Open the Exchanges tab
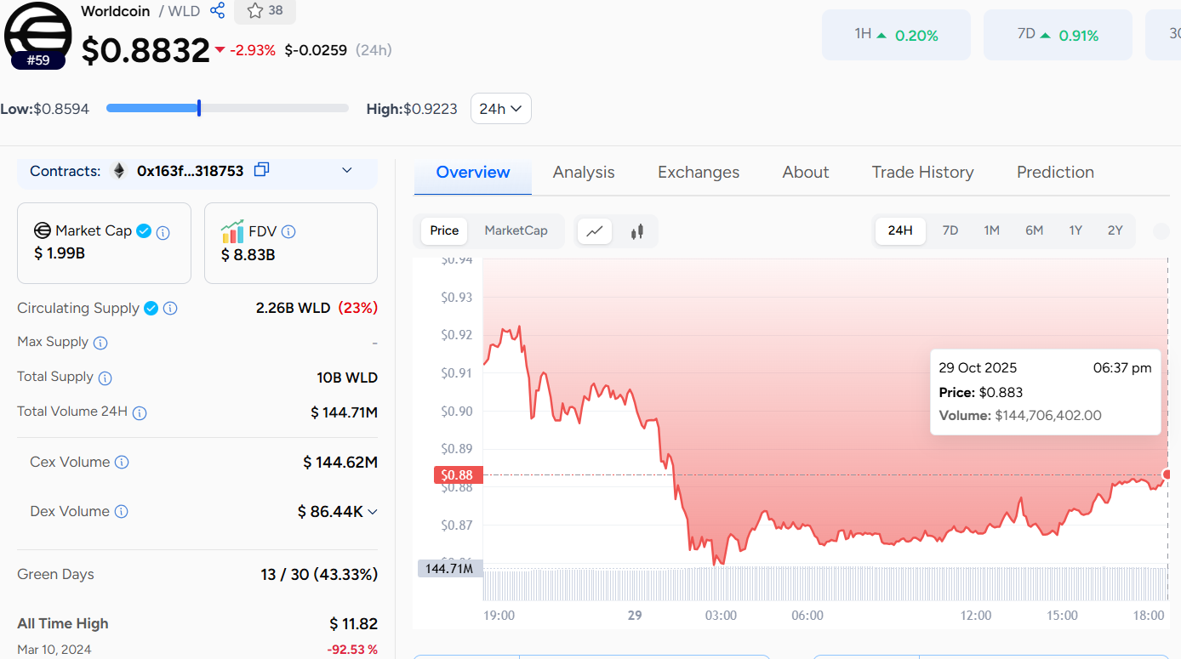The width and height of the screenshot is (1181, 659). click(698, 173)
